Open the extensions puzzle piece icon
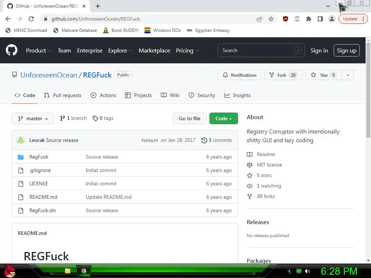The height and width of the screenshot is (278, 371). click(x=309, y=19)
